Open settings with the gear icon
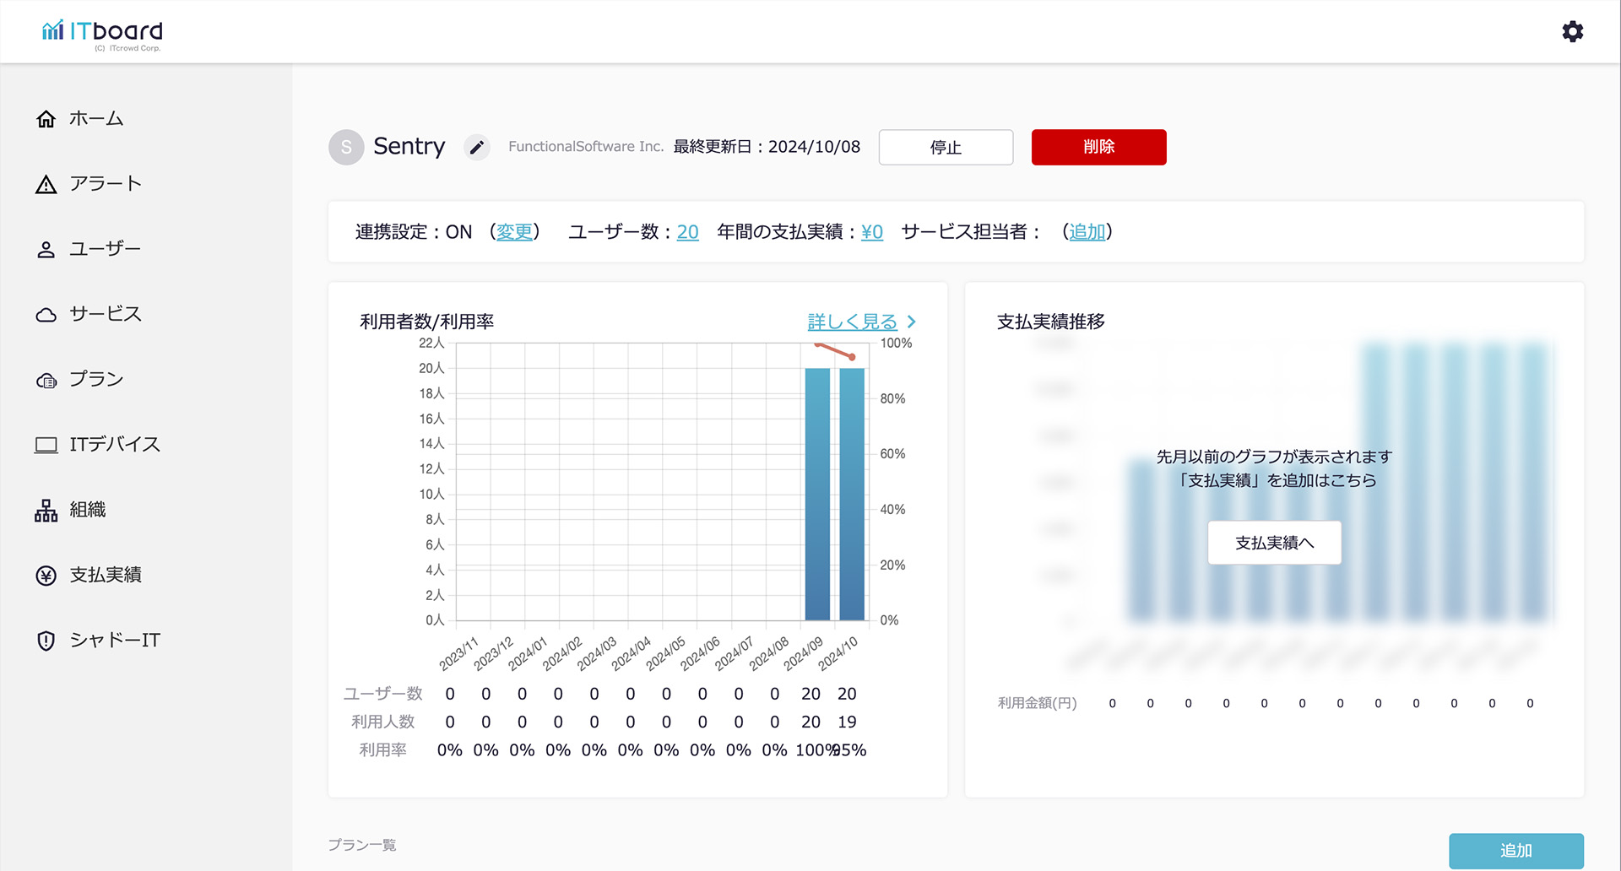 point(1572,32)
